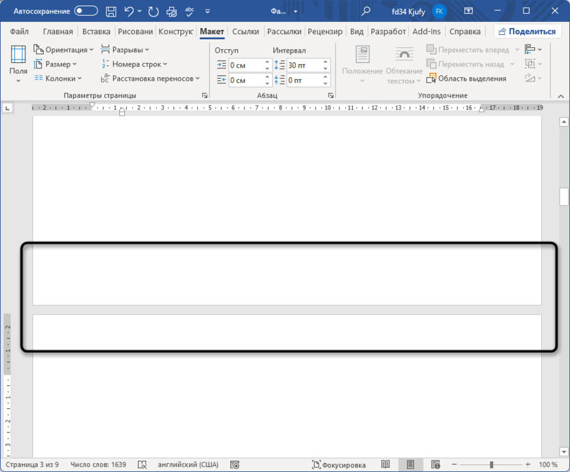This screenshot has width=570, height=472.
Task: Click the spelling check abc icon
Action: coord(189,12)
